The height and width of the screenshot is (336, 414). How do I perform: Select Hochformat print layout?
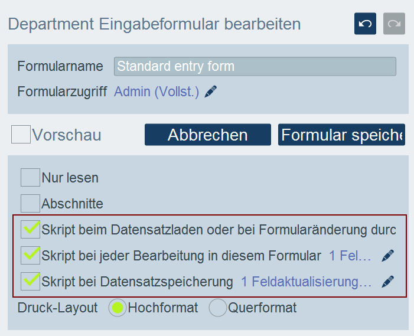pos(118,308)
